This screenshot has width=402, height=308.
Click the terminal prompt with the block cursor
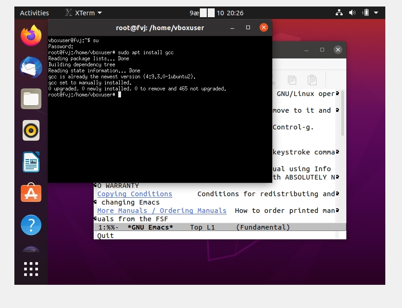[84, 95]
